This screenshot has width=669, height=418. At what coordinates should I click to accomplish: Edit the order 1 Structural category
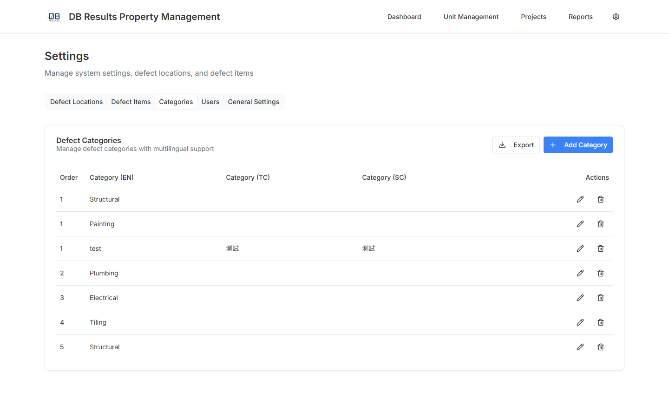pyautogui.click(x=580, y=199)
